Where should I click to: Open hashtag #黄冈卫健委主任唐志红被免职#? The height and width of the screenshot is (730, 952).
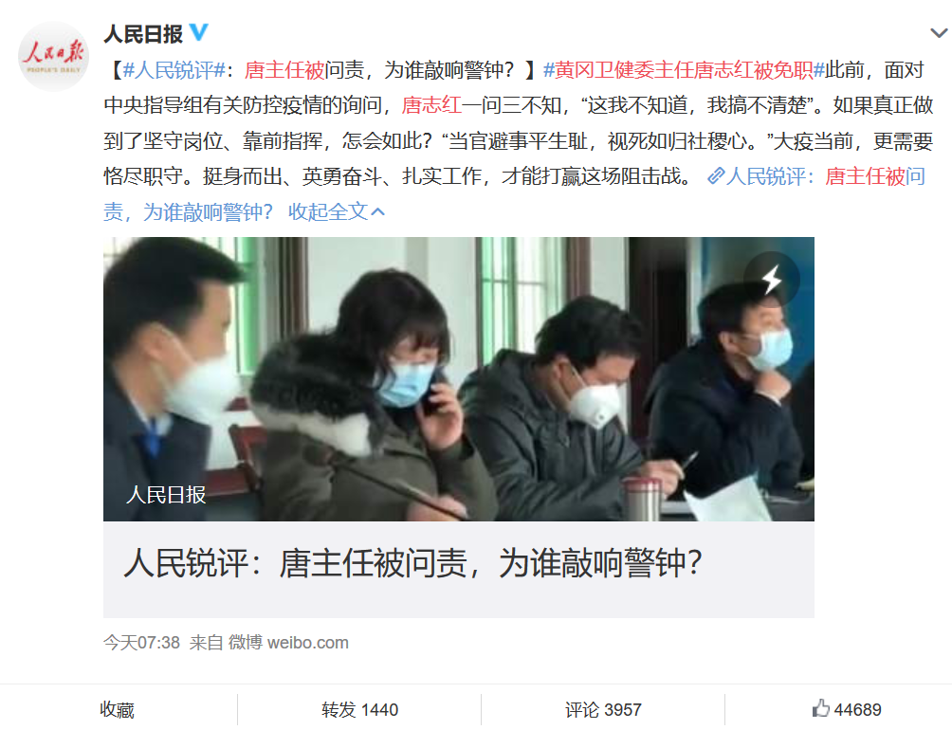pos(684,70)
